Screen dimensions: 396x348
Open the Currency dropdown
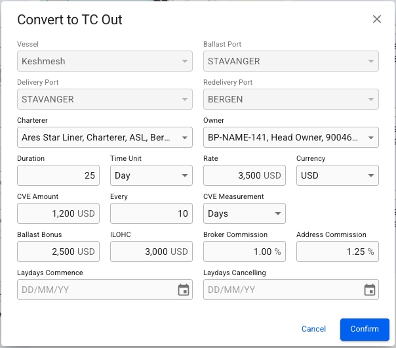point(337,175)
